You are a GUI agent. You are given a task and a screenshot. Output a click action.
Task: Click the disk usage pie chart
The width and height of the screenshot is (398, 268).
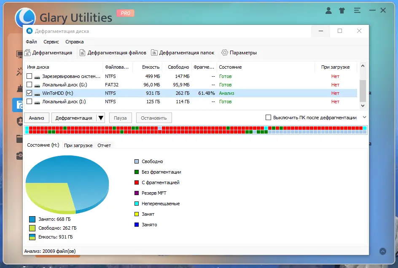(67, 185)
